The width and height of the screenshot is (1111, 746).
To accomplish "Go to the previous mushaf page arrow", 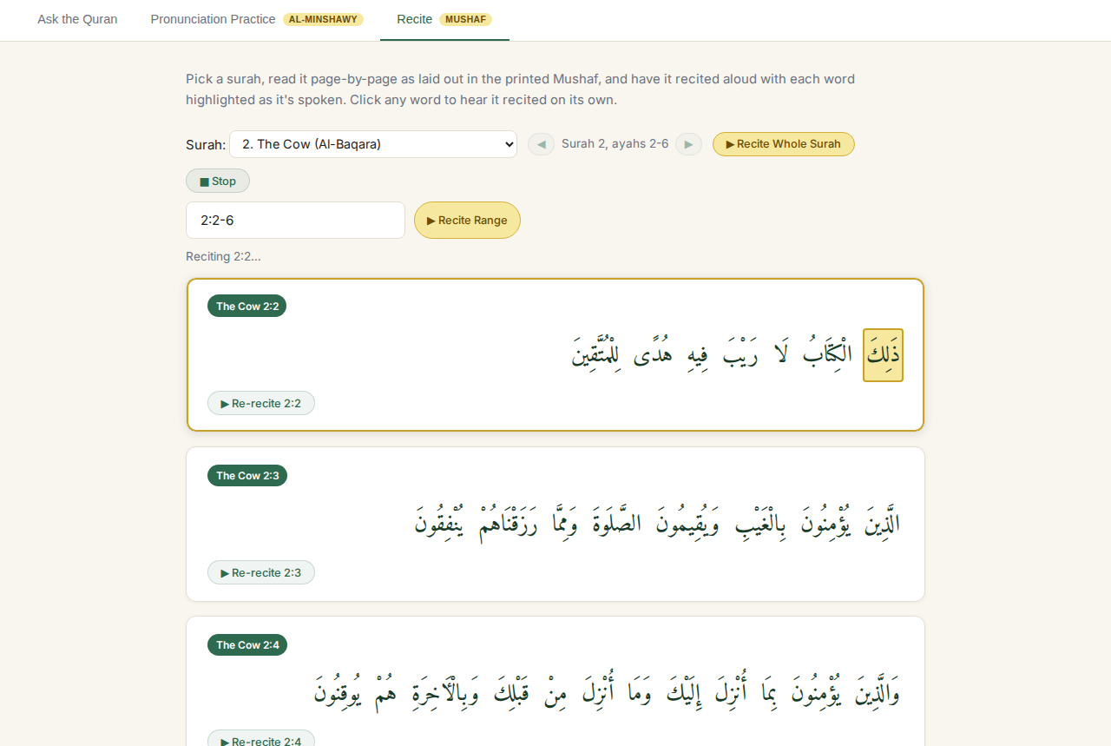I will pos(541,144).
